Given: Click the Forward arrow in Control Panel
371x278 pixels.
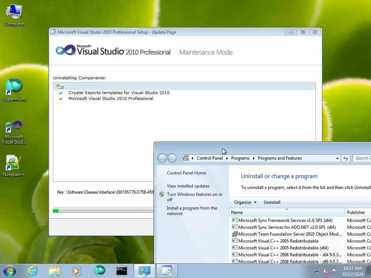Looking at the screenshot, I should pos(172,158).
